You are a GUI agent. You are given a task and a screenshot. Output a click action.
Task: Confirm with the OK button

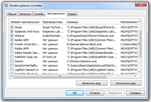click(x=75, y=93)
